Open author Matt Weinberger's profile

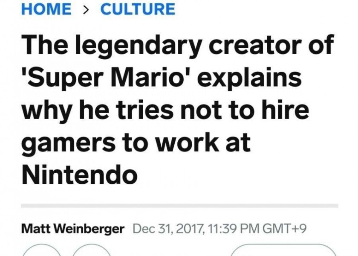[73, 228]
